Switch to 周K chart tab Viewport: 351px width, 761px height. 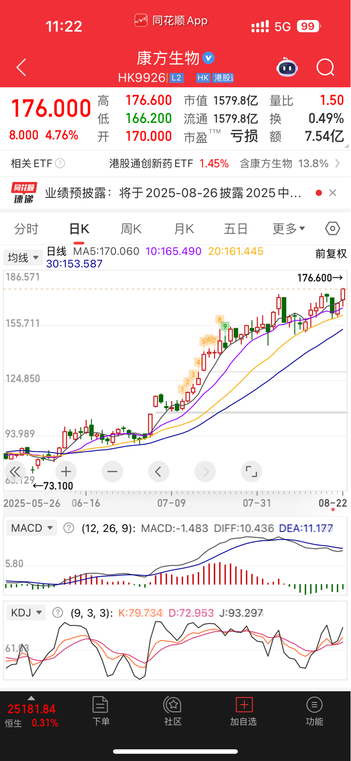point(131,229)
